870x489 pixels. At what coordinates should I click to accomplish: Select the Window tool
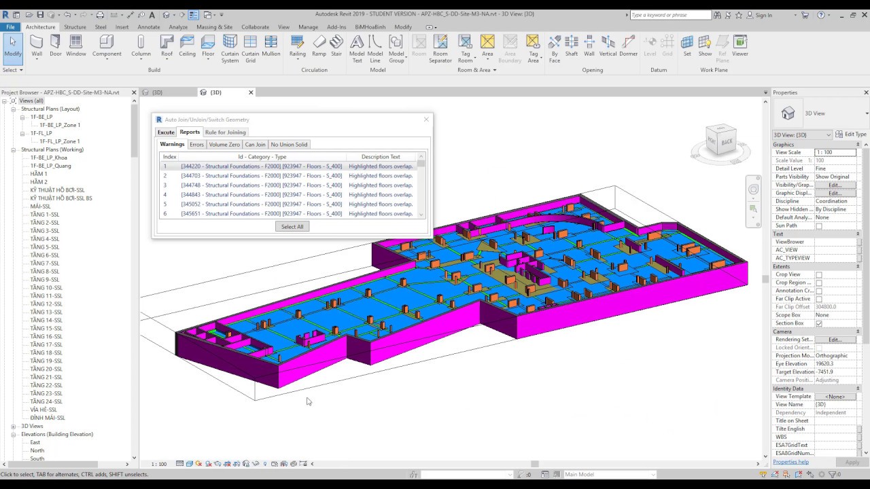(x=76, y=46)
